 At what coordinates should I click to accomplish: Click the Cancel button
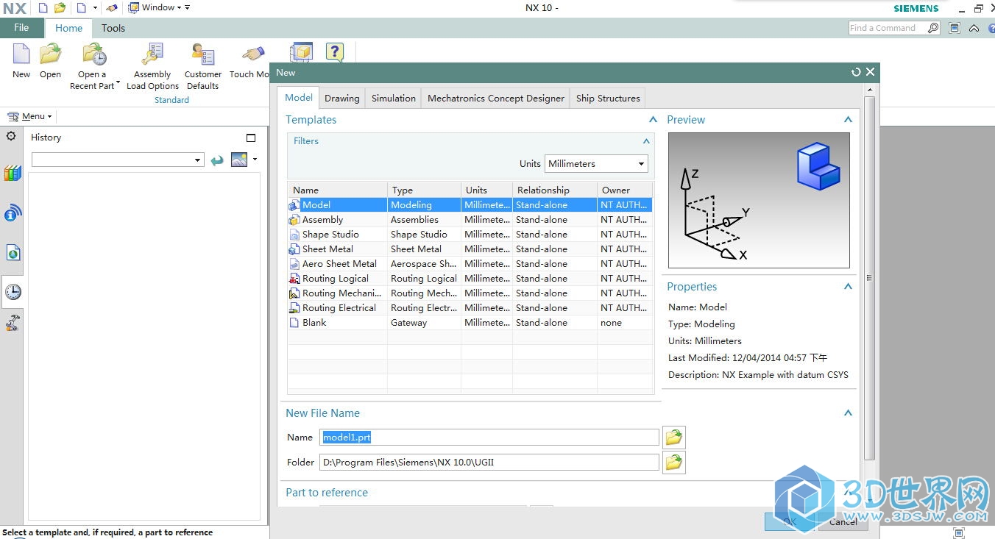pos(843,521)
